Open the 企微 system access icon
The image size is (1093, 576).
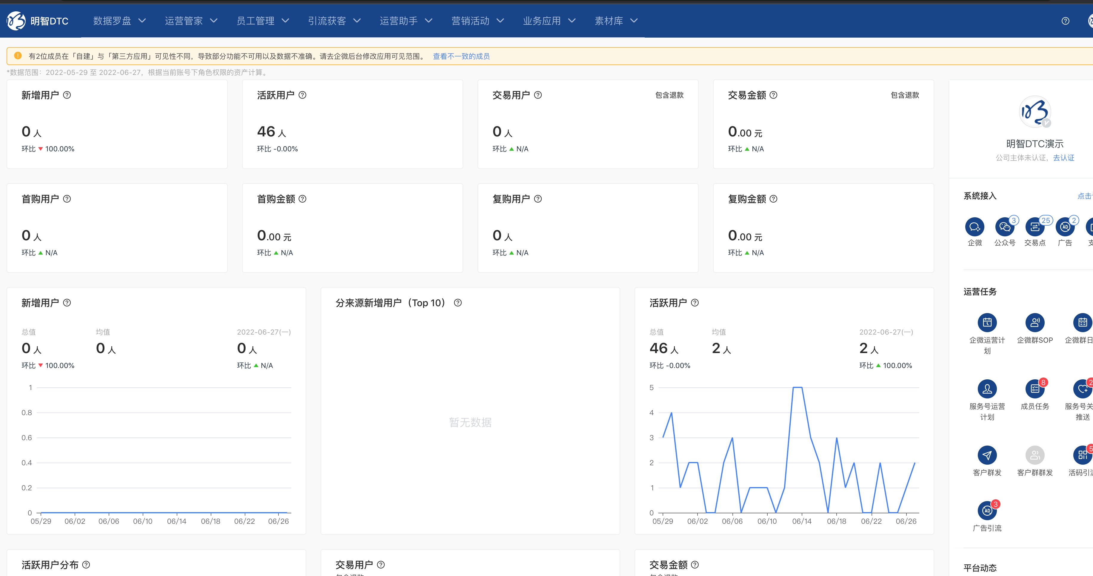click(x=975, y=227)
